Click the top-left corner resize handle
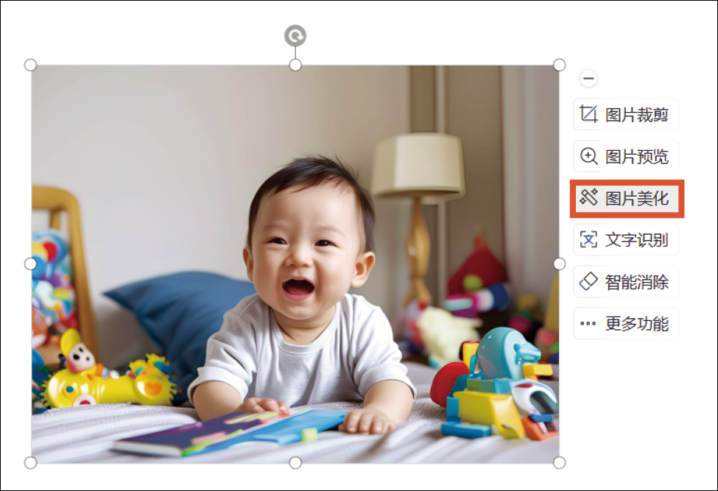The image size is (718, 491). click(31, 65)
